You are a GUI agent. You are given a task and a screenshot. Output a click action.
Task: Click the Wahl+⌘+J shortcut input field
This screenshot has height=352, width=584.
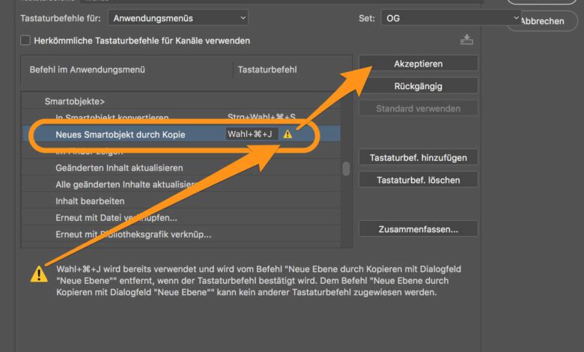(x=252, y=134)
